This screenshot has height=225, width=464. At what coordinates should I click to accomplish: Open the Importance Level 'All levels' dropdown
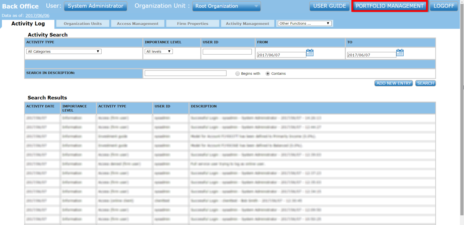click(159, 51)
